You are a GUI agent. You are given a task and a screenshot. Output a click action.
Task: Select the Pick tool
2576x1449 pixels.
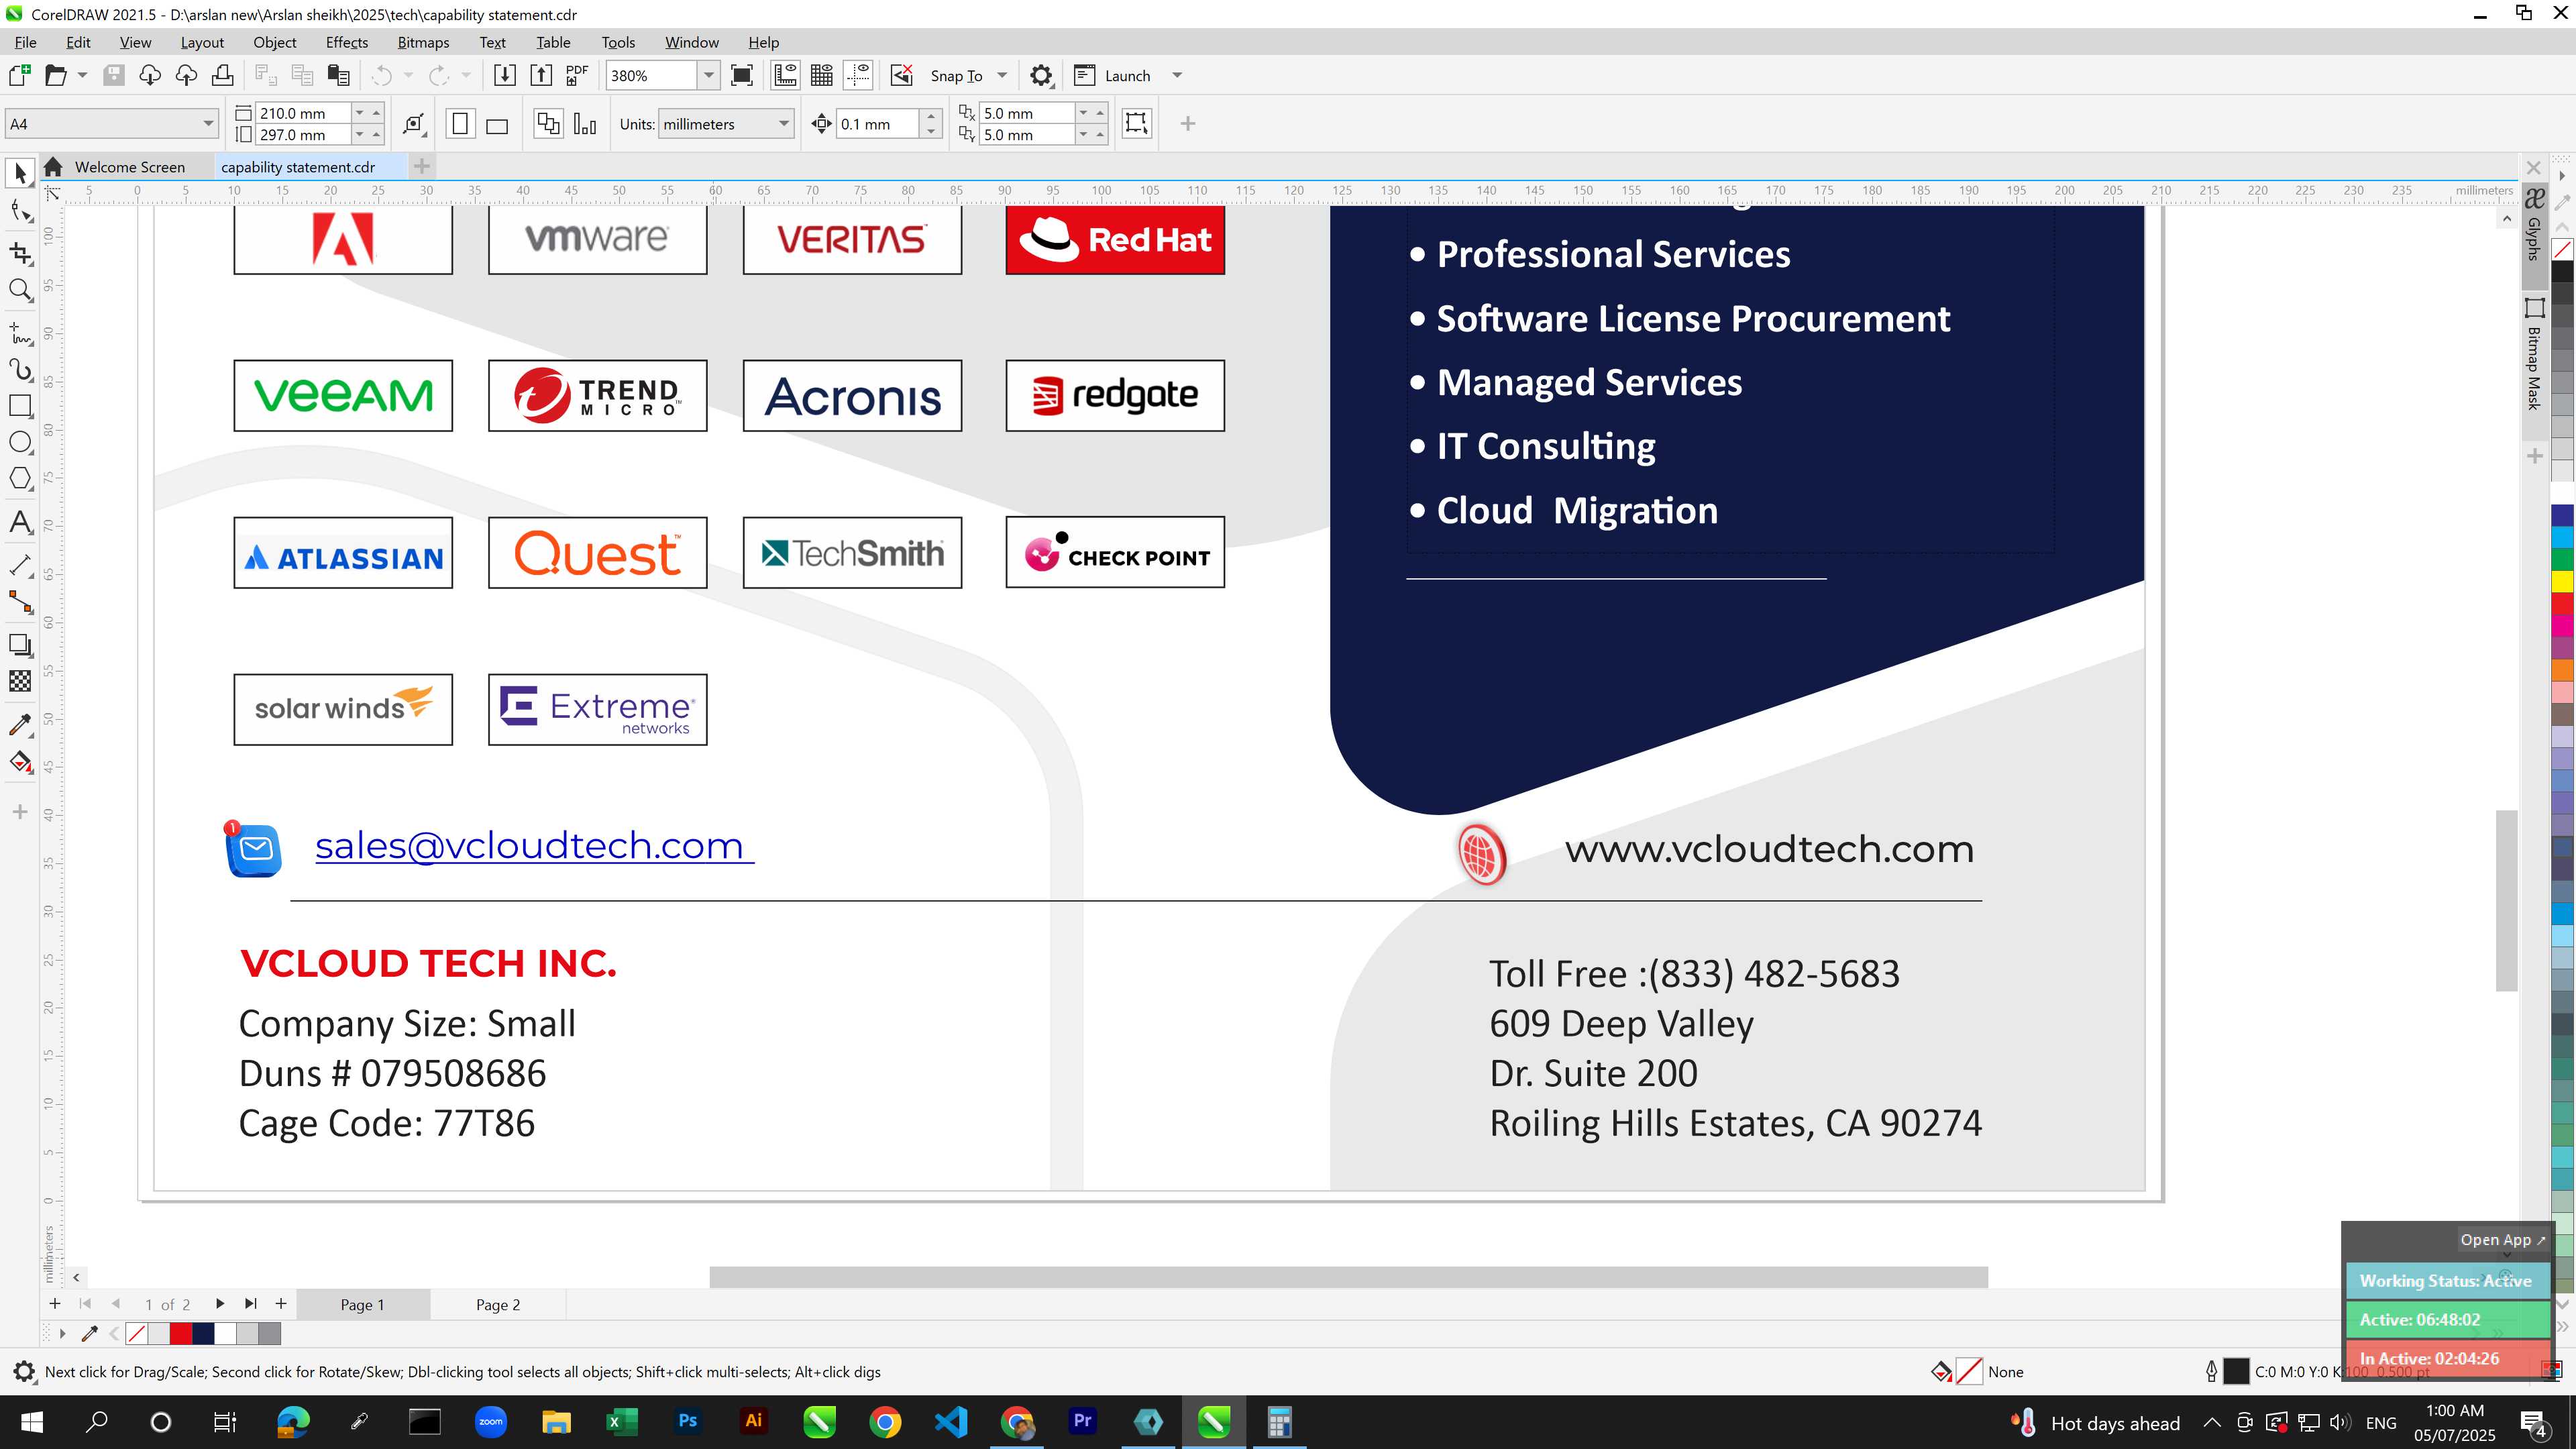pos(20,173)
